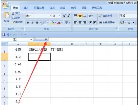The width and height of the screenshot is (138, 105).
Task: Toggle Underline formatting
Action: (37, 23)
